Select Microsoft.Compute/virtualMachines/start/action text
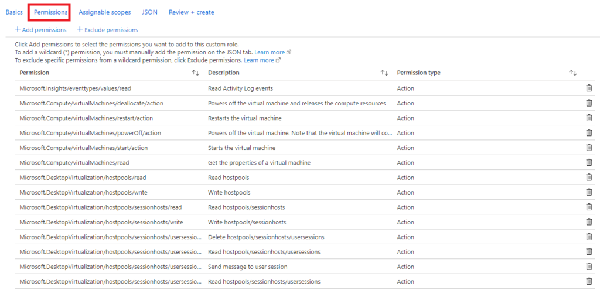The width and height of the screenshot is (600, 293). point(83,148)
